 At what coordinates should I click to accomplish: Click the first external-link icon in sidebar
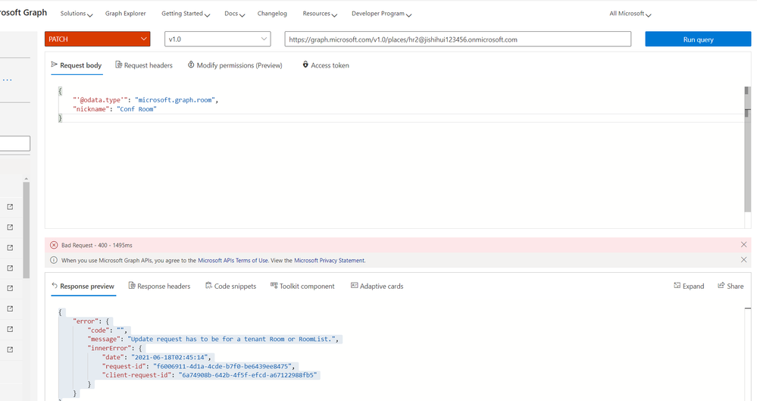(10, 207)
